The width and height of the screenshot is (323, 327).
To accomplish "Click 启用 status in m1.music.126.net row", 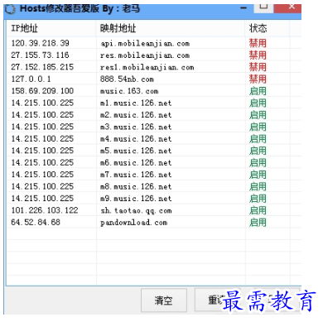I will (258, 103).
